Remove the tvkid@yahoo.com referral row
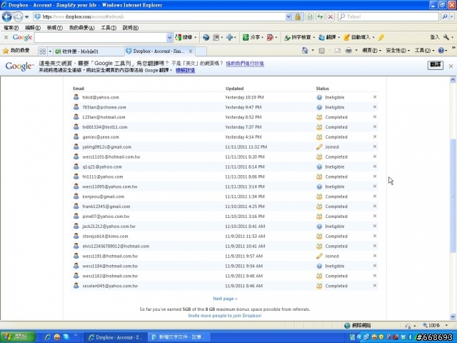 (375, 97)
